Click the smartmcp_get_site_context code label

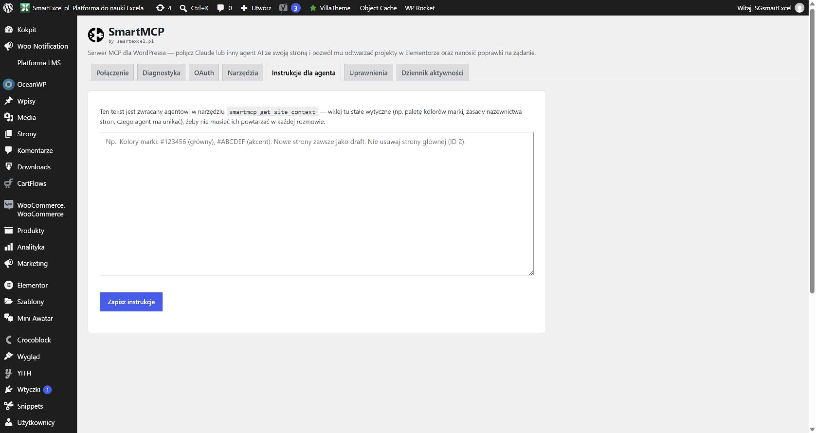pyautogui.click(x=272, y=112)
